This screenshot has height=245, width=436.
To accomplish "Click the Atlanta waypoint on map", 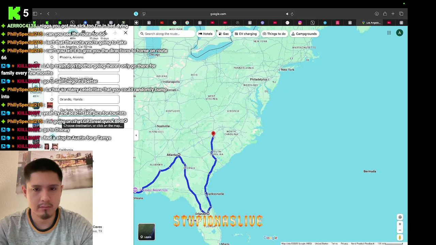I will (179, 155).
